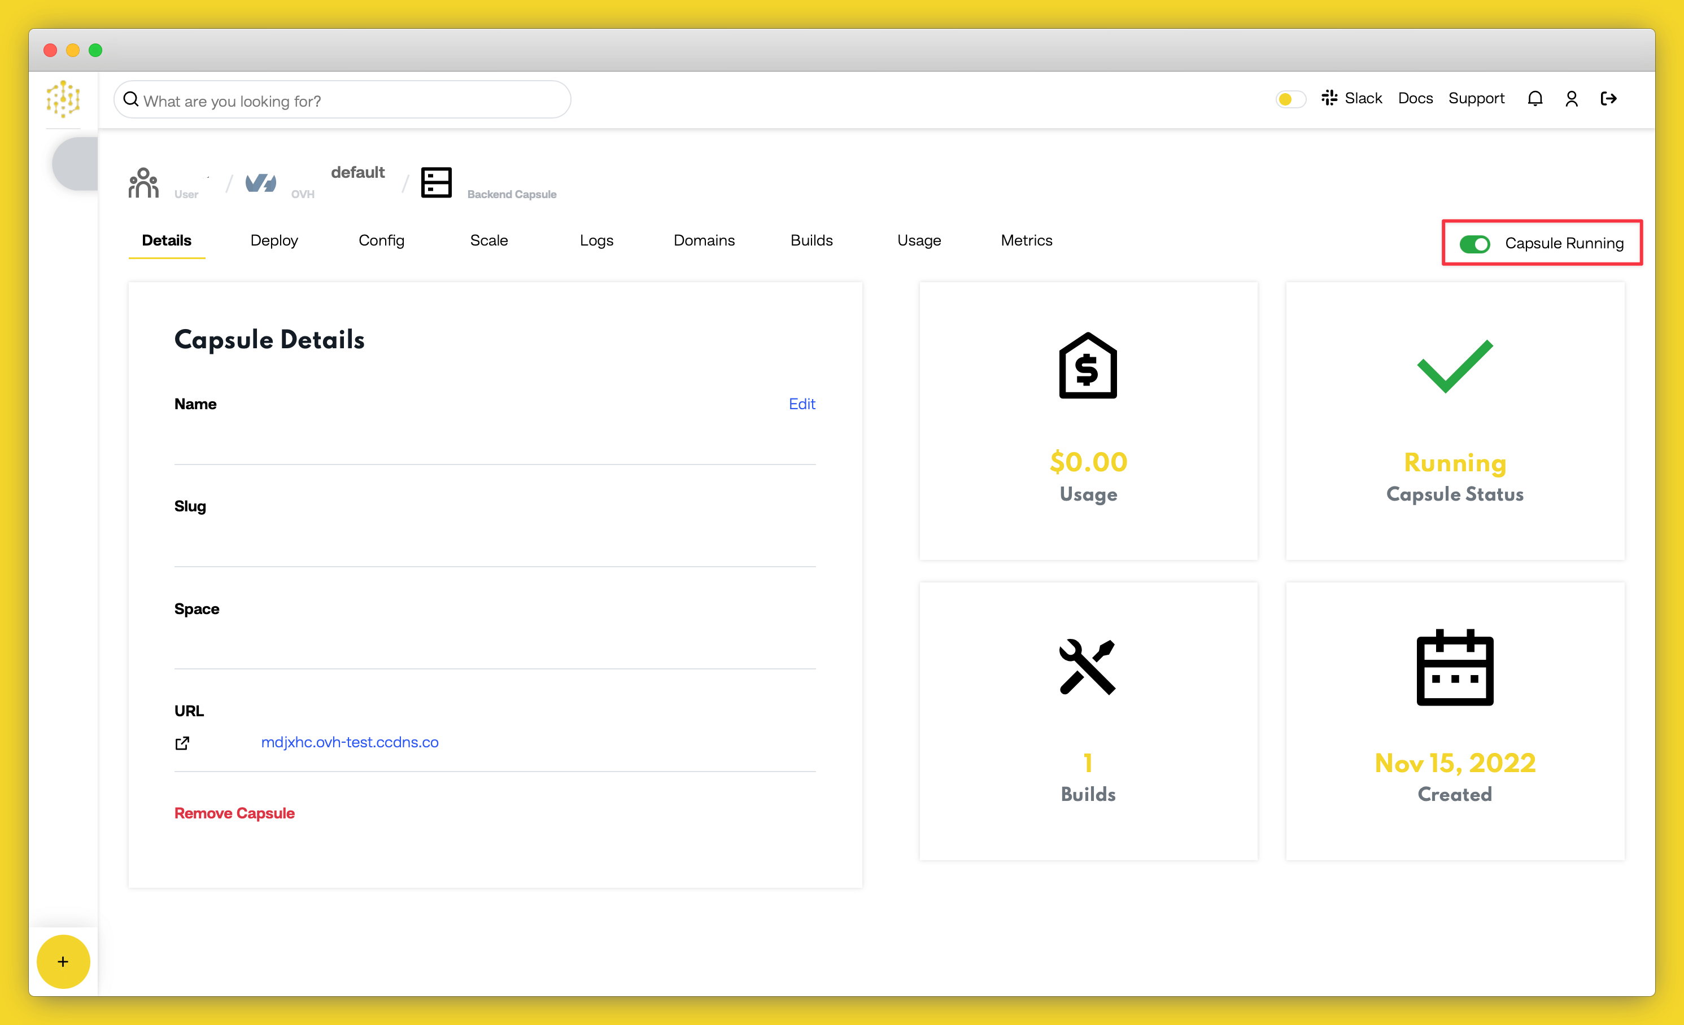
Task: Click Edit next to Name
Action: pos(802,404)
